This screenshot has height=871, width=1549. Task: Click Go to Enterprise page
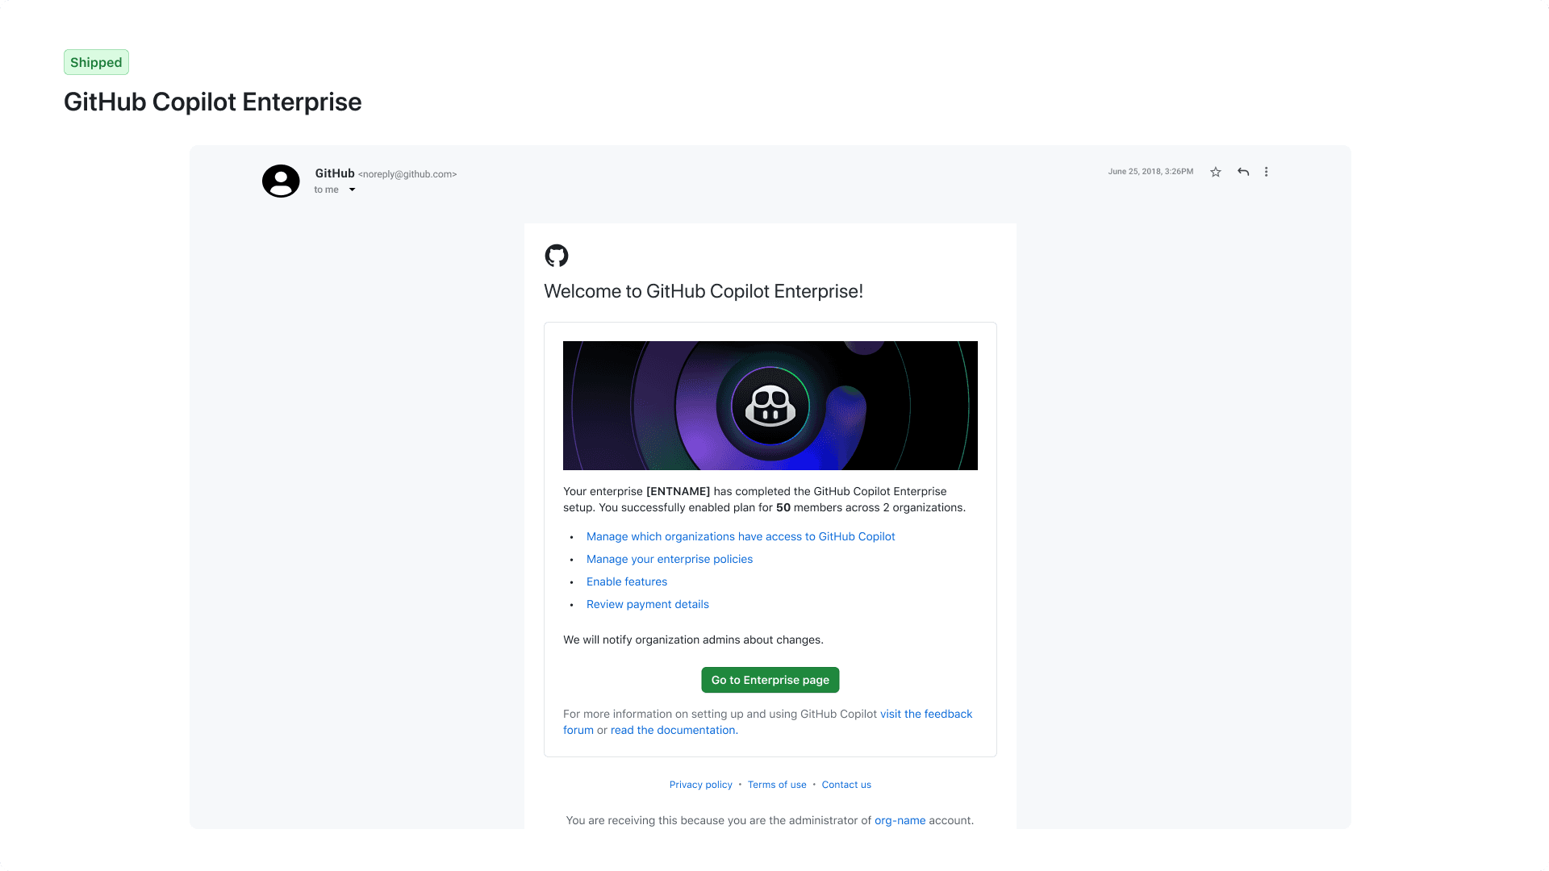(x=770, y=680)
